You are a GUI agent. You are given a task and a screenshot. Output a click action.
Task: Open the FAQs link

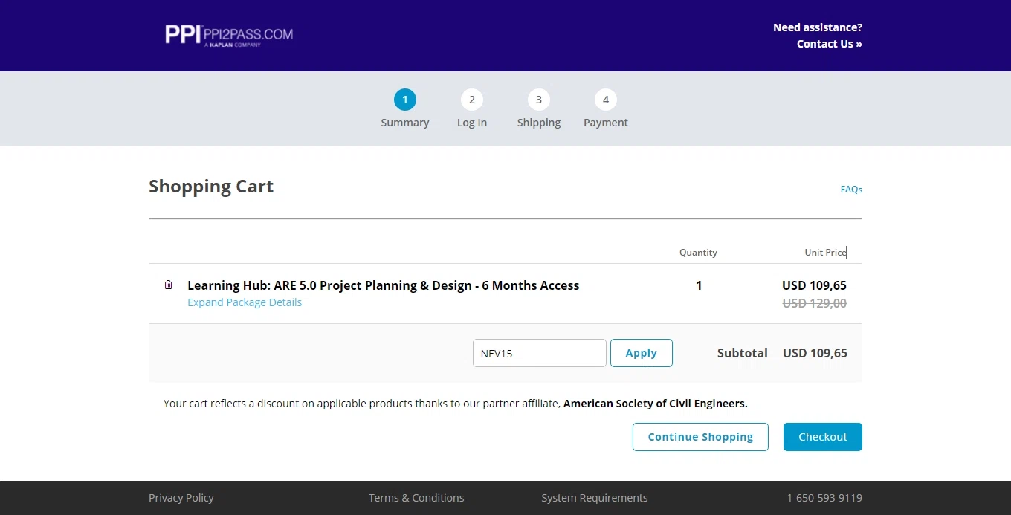[851, 190]
